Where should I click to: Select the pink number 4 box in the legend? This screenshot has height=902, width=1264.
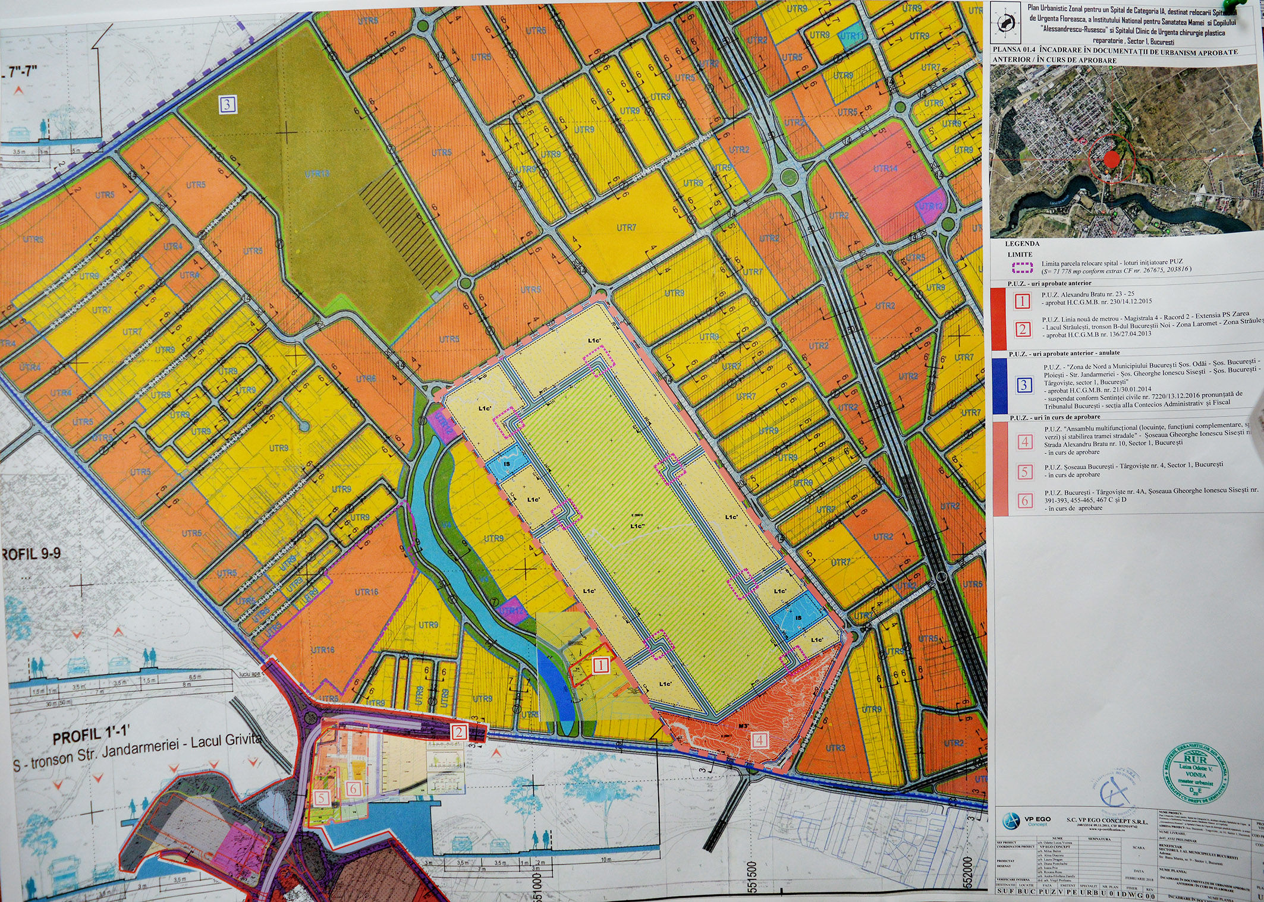1025,441
